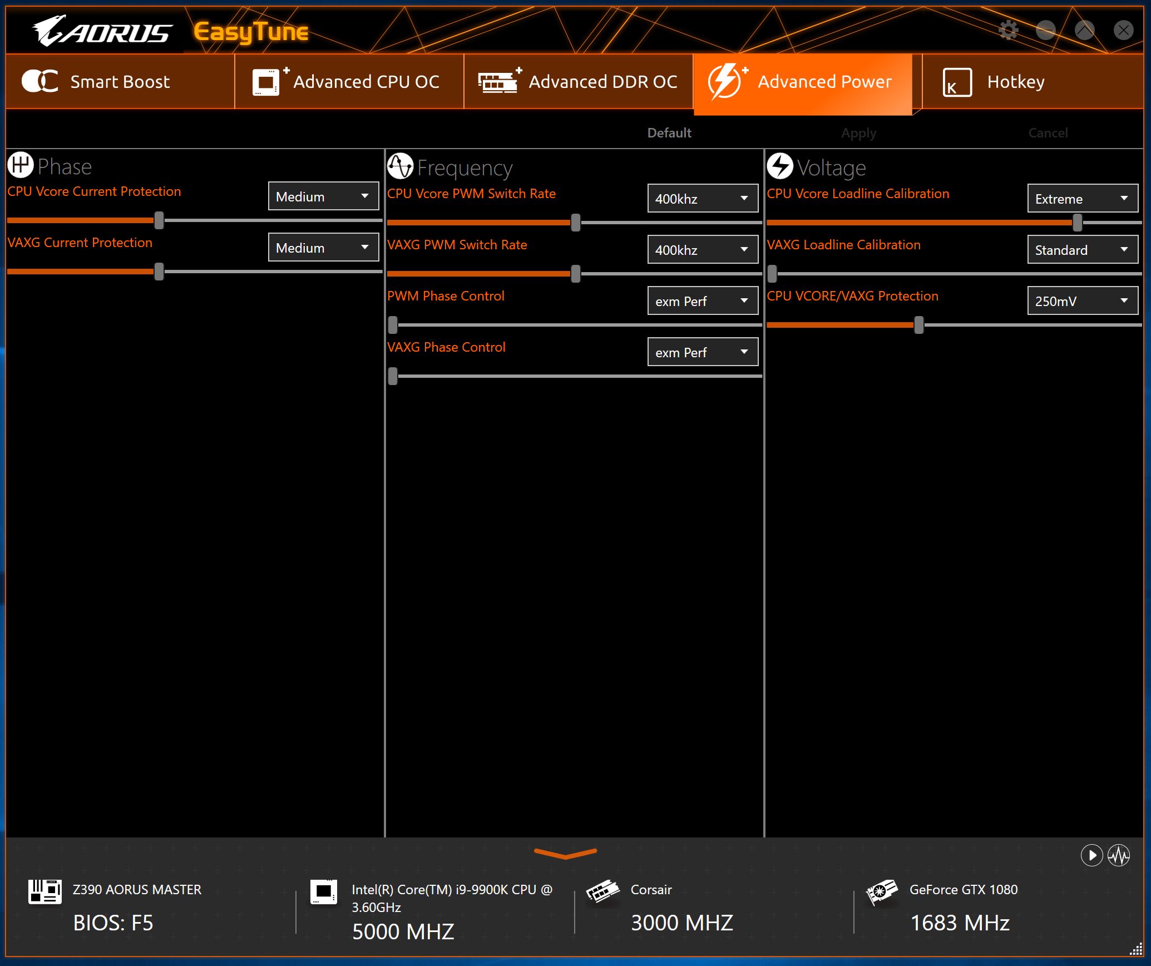The image size is (1151, 966).
Task: Click the Voltage section lightning icon
Action: 780,166
